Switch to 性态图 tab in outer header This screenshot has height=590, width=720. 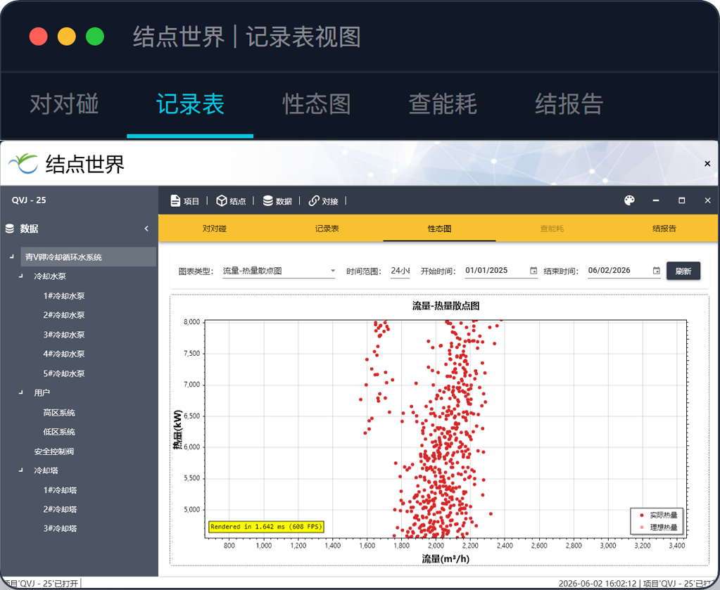tap(317, 104)
